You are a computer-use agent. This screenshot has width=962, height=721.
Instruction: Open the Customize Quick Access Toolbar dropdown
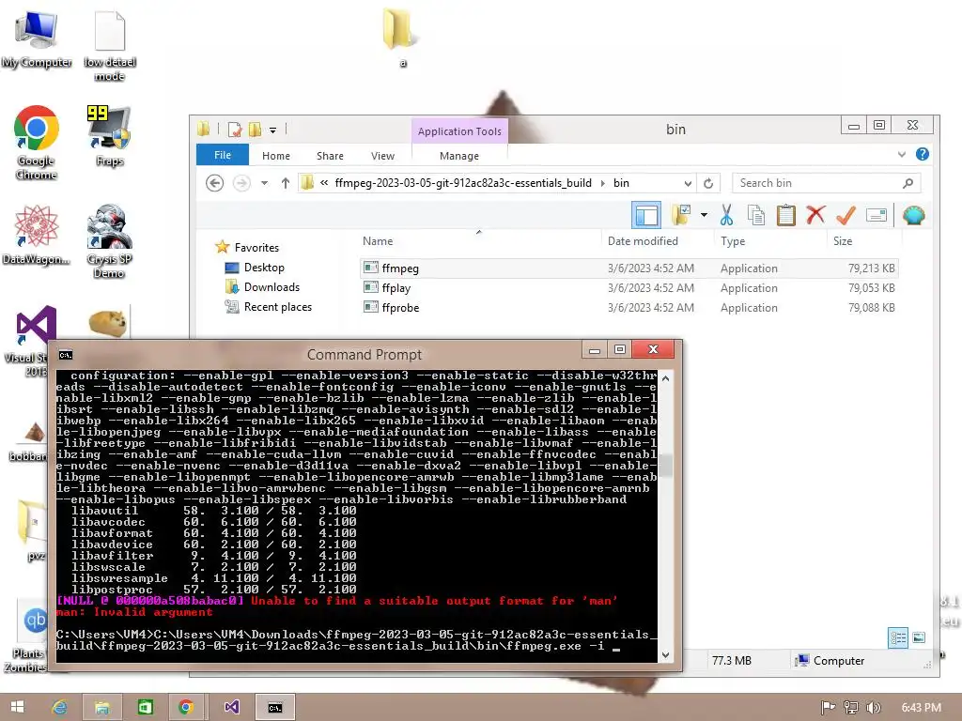tap(273, 130)
